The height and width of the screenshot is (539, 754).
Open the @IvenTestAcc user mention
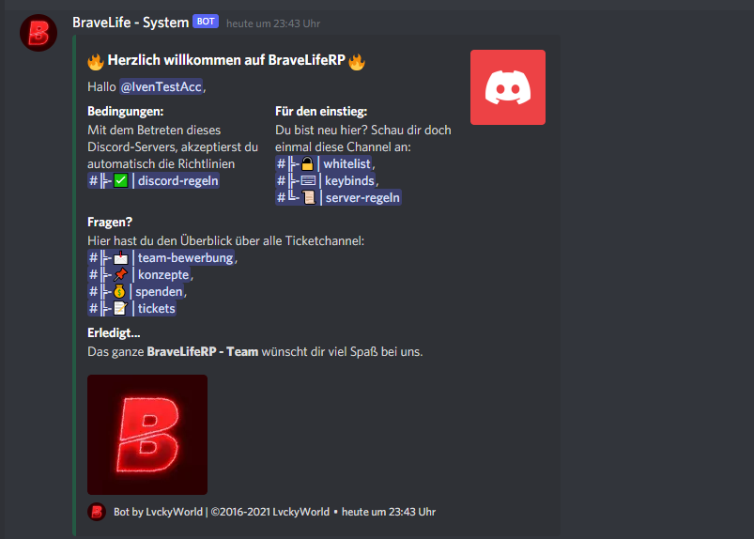point(162,86)
